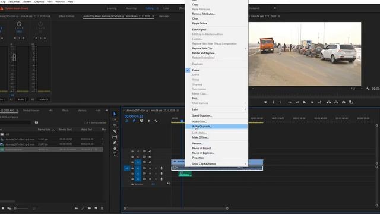Select the Ripple Edit tool
Screen dimensions: 380x214
point(115,125)
